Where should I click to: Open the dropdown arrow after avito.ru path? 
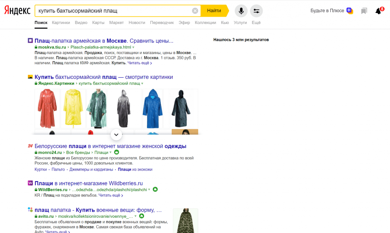[x=135, y=216]
